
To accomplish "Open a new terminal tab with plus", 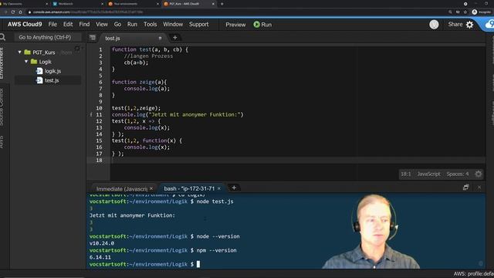I will [x=234, y=188].
